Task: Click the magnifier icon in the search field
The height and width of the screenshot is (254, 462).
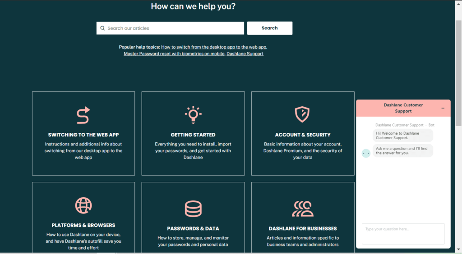Action: pos(102,28)
